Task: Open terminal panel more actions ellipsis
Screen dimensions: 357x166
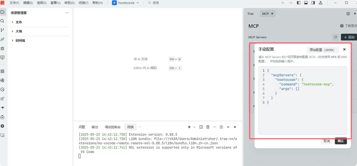Action: pos(214,127)
